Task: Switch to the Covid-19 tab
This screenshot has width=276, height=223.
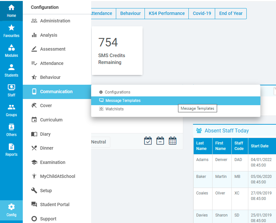Action: click(x=202, y=14)
